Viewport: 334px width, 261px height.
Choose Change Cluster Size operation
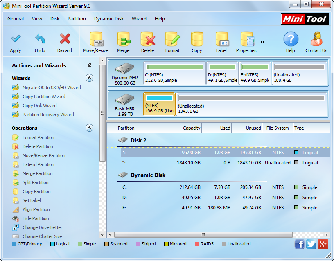tap(42, 236)
